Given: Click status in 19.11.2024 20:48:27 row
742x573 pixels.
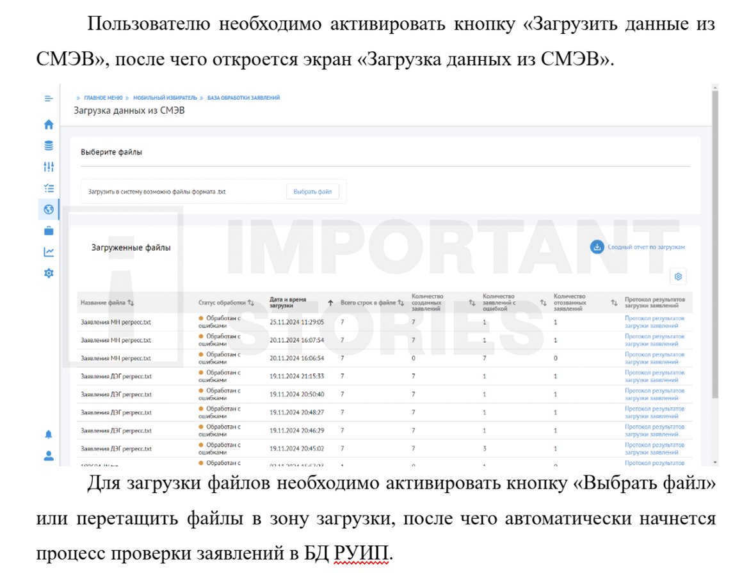Looking at the screenshot, I should click(220, 412).
